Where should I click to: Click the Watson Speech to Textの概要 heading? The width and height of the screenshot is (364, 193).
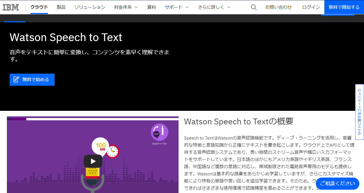point(239,121)
